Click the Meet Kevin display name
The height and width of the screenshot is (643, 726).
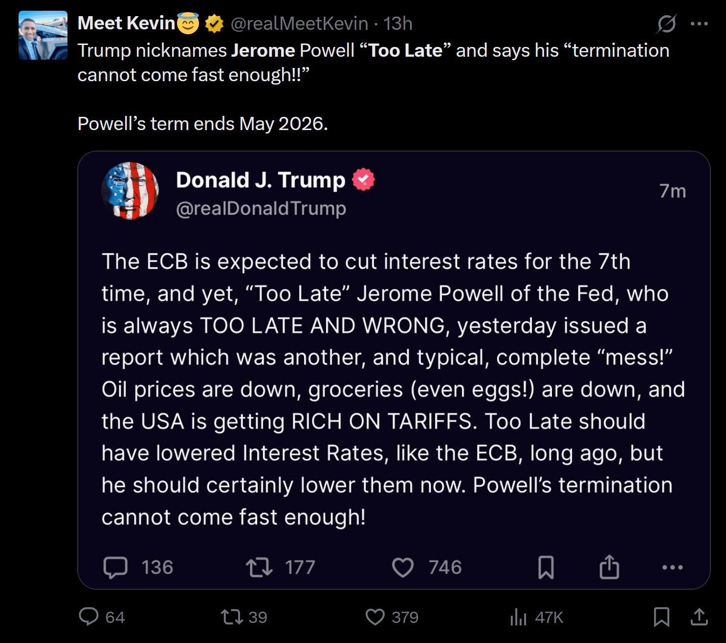(x=126, y=23)
